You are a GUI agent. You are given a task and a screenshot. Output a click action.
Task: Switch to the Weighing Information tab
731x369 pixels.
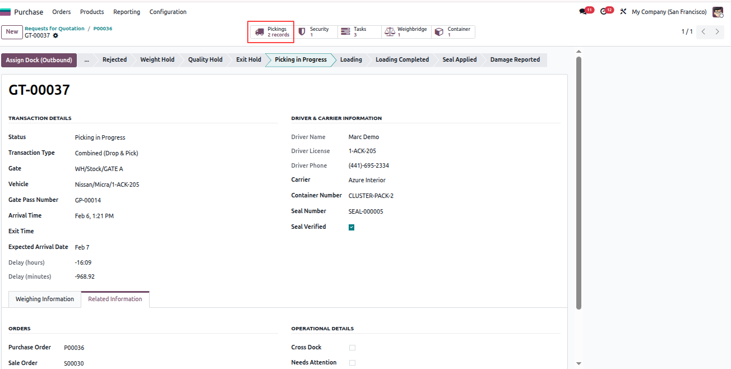(x=45, y=299)
